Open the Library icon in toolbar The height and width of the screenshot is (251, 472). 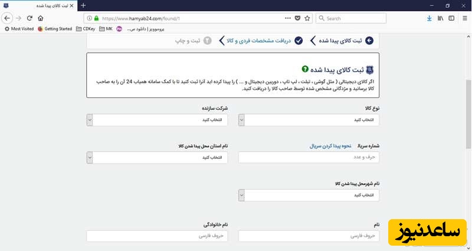pos(440,18)
